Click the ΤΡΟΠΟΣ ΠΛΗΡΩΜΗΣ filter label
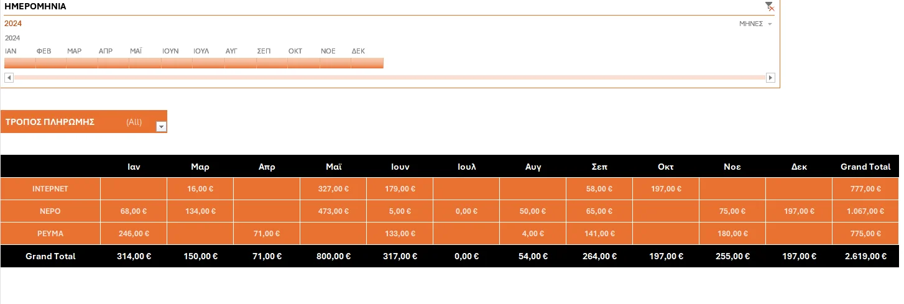 pos(50,122)
